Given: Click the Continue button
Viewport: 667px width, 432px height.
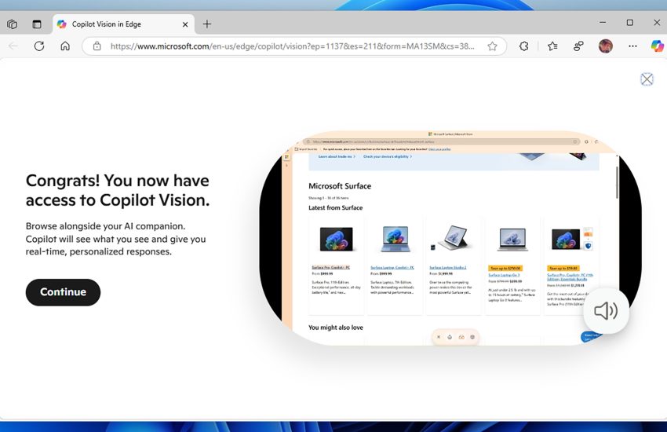Looking at the screenshot, I should coord(63,292).
